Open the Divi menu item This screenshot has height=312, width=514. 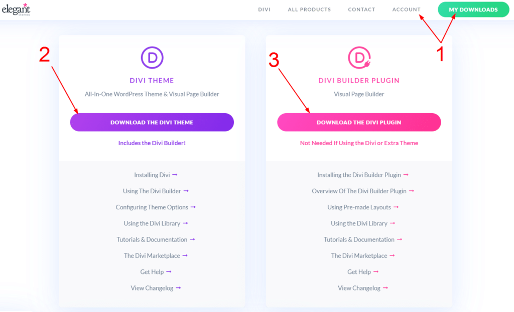tap(264, 10)
